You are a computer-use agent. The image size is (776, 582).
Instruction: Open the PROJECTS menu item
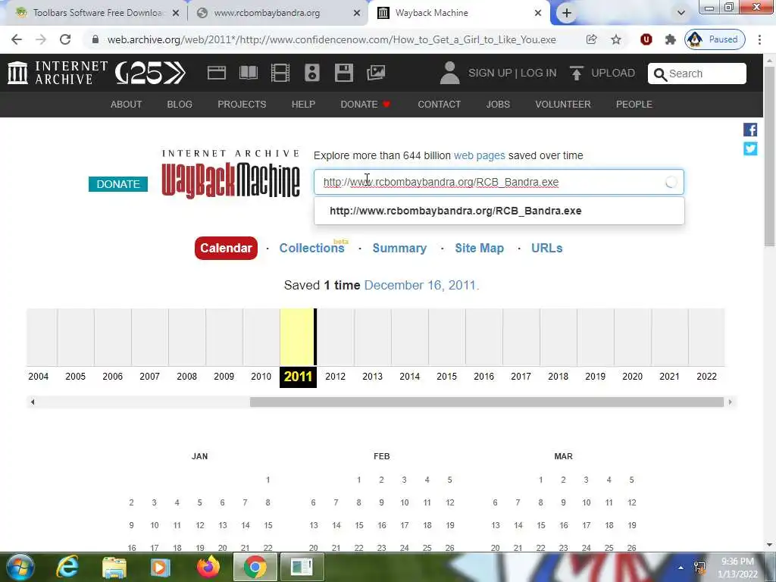(x=242, y=105)
